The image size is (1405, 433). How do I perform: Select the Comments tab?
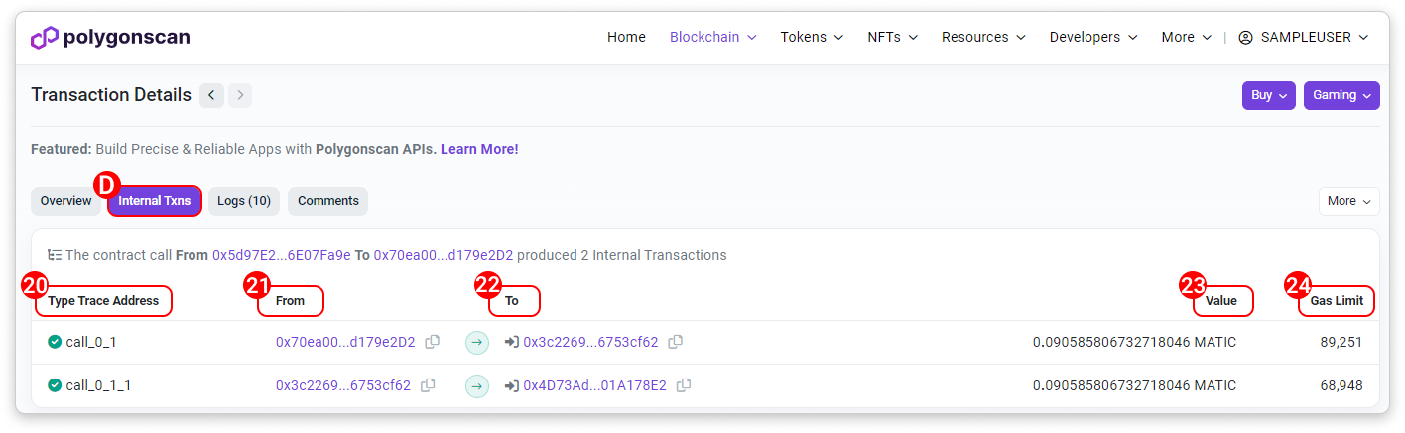pos(327,201)
